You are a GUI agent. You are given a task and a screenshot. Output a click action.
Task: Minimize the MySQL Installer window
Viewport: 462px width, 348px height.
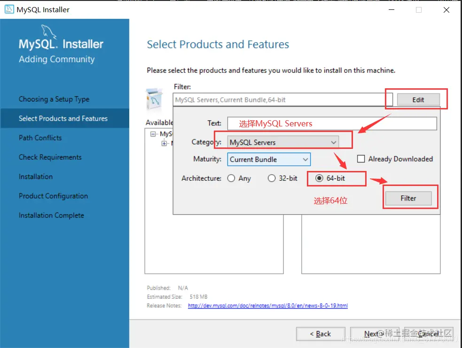(392, 10)
